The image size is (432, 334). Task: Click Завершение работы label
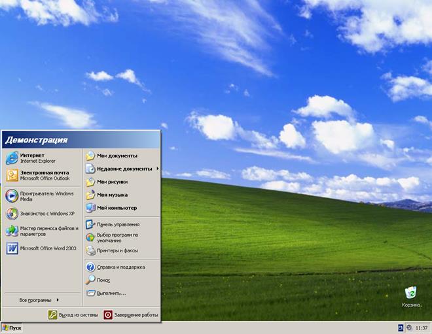click(136, 315)
